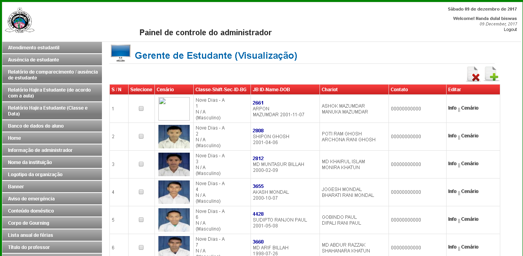Click Cenário link for SUDIPTO RANJON PAUL

[x=470, y=219]
